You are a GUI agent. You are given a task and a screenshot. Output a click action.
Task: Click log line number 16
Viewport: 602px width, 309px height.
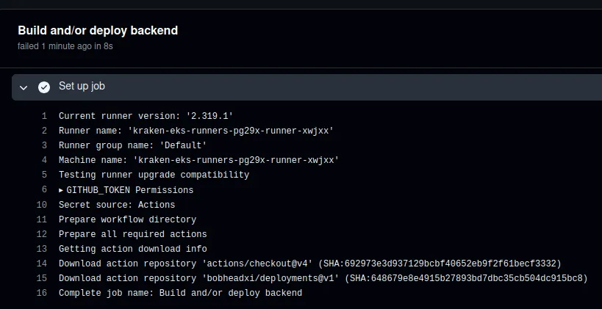(42, 293)
